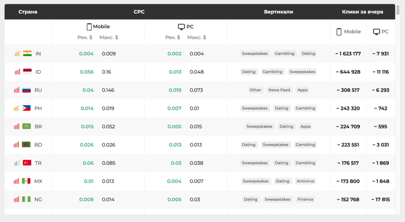
Task: Click the mobile icon under Клики за вчера
Action: tap(339, 32)
